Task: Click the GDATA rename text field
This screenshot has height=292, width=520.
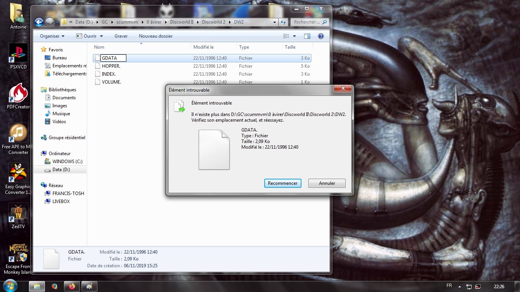Action: (x=113, y=58)
